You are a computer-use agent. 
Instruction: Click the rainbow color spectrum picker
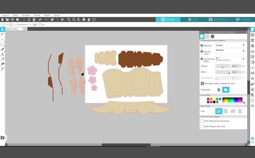233,100
